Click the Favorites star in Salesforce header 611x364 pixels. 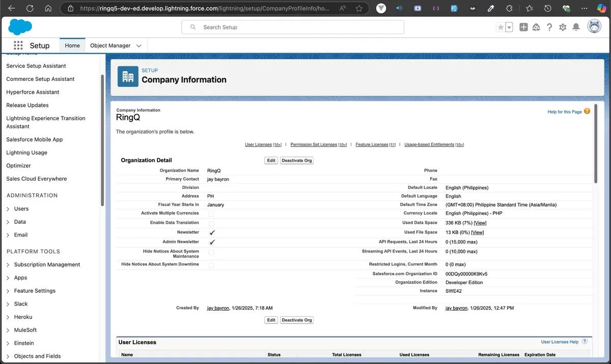pyautogui.click(x=501, y=27)
